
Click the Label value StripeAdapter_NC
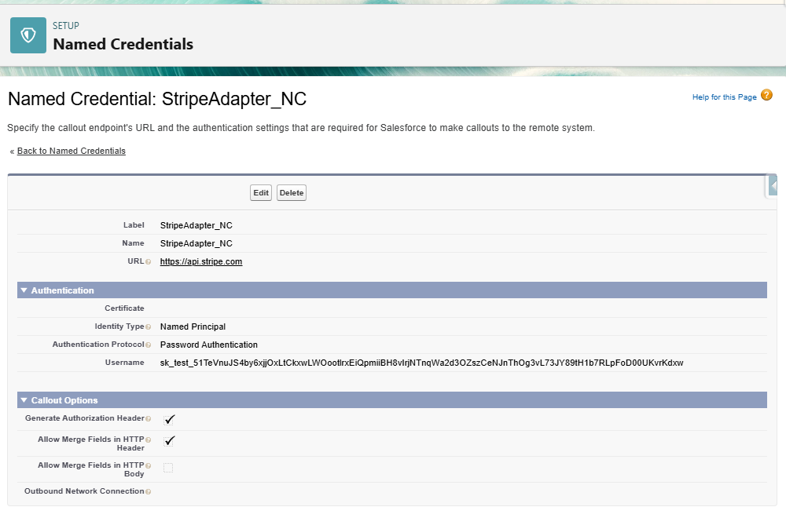click(x=196, y=225)
